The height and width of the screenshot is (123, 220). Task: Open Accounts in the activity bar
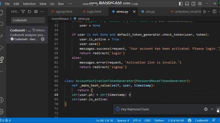pos(1,100)
